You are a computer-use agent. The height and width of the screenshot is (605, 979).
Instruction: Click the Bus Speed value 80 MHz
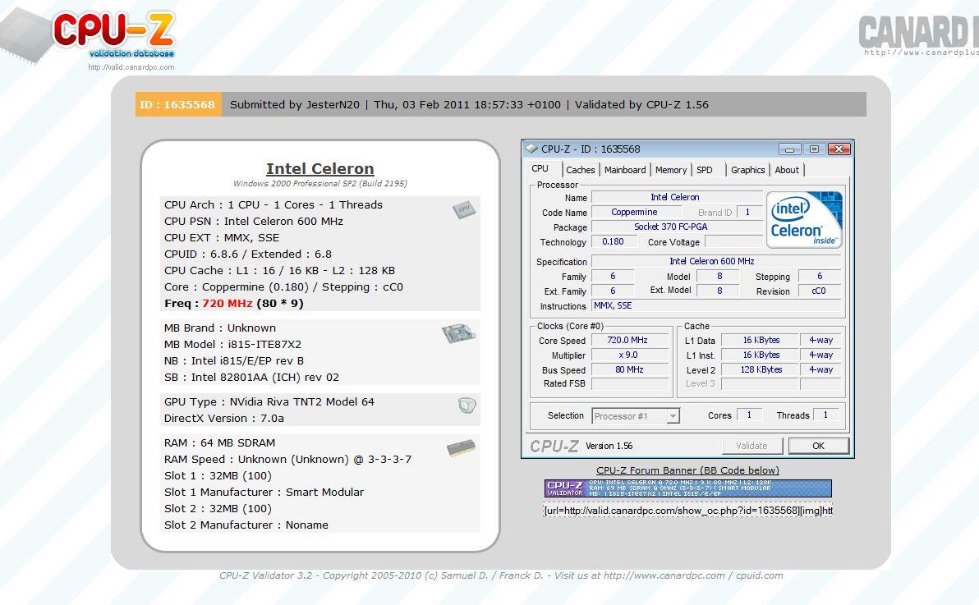(629, 369)
